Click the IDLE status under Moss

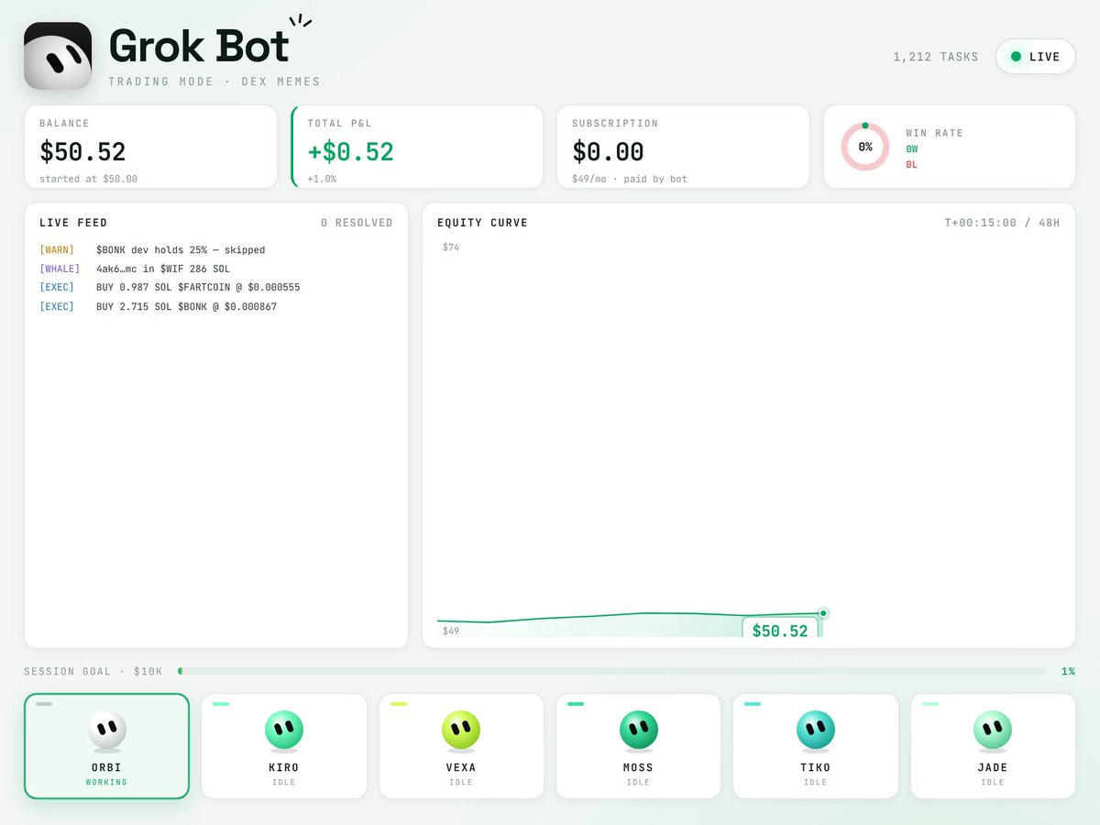pyautogui.click(x=638, y=783)
